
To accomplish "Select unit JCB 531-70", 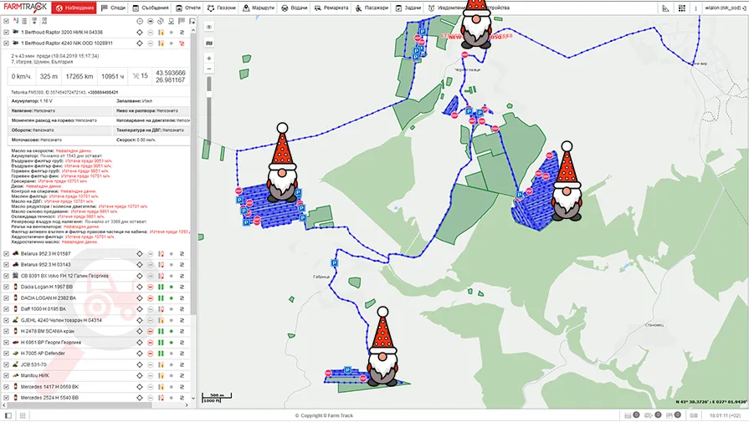I will [33, 364].
